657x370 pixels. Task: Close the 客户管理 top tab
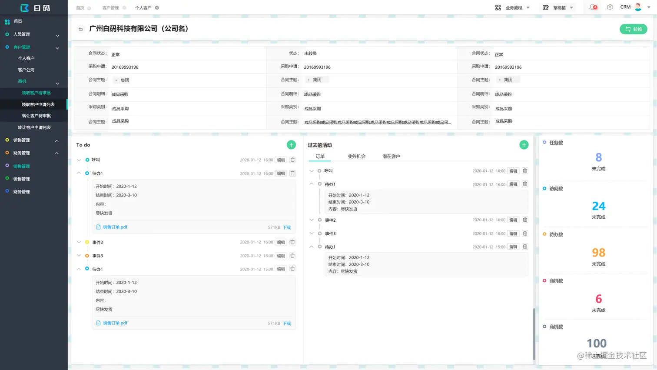coord(124,8)
